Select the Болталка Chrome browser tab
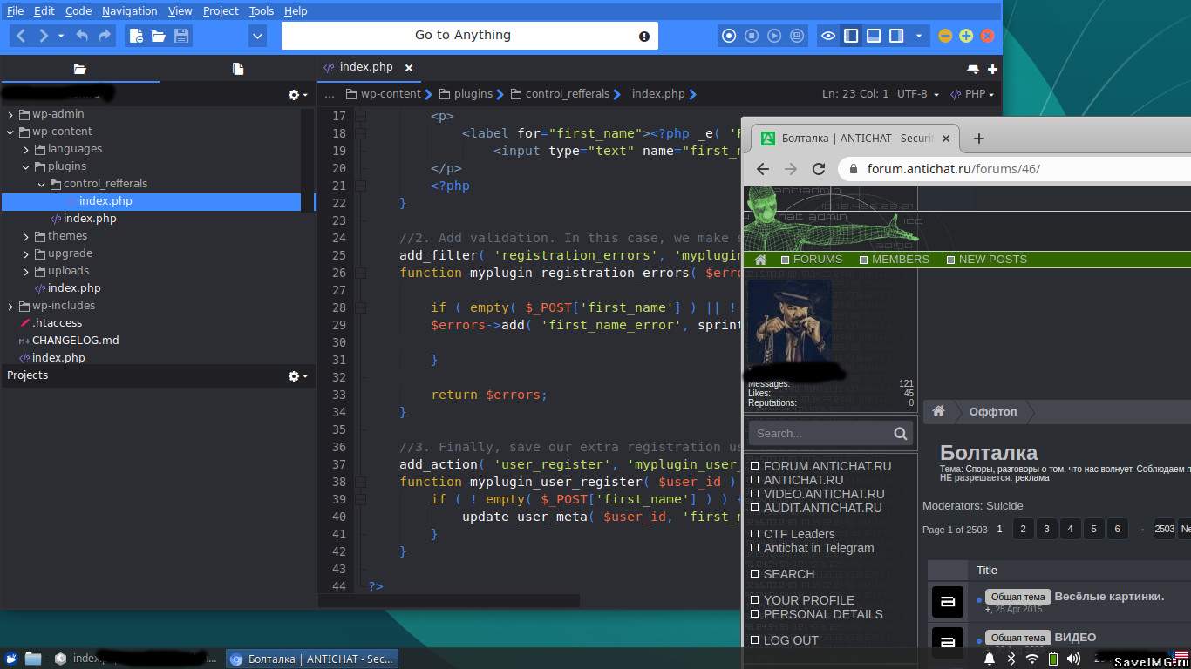This screenshot has width=1191, height=669. click(856, 139)
